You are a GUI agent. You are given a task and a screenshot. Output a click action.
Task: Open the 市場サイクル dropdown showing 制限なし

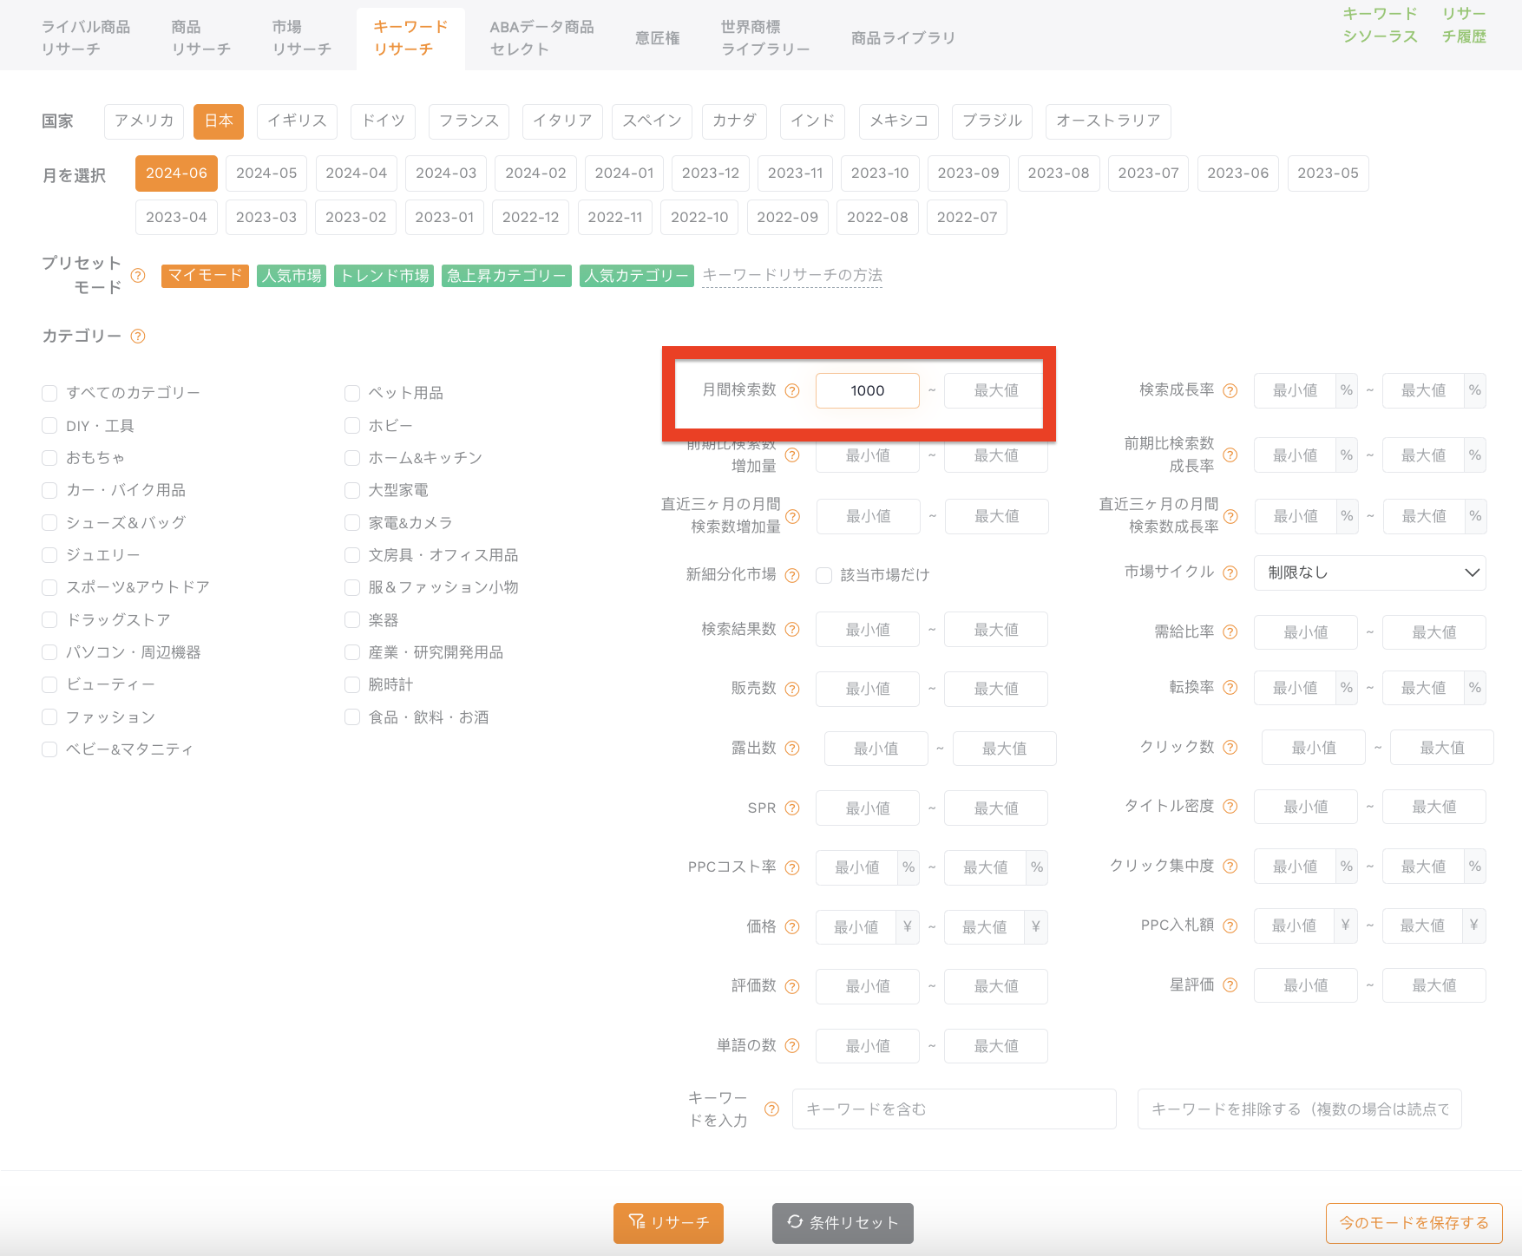coord(1369,572)
